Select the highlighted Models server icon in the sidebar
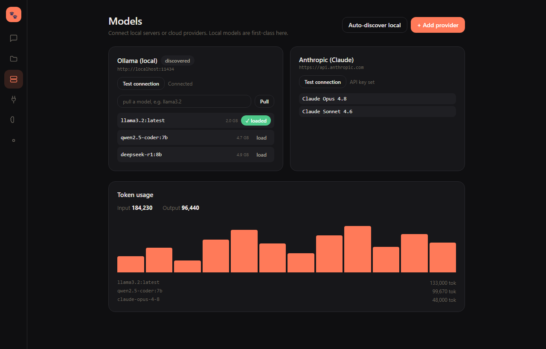 pos(14,79)
